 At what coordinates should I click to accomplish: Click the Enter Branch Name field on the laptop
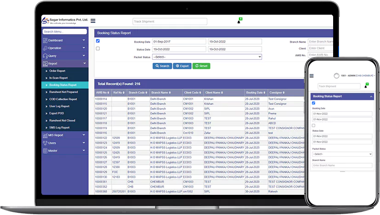pyautogui.click(x=320, y=42)
